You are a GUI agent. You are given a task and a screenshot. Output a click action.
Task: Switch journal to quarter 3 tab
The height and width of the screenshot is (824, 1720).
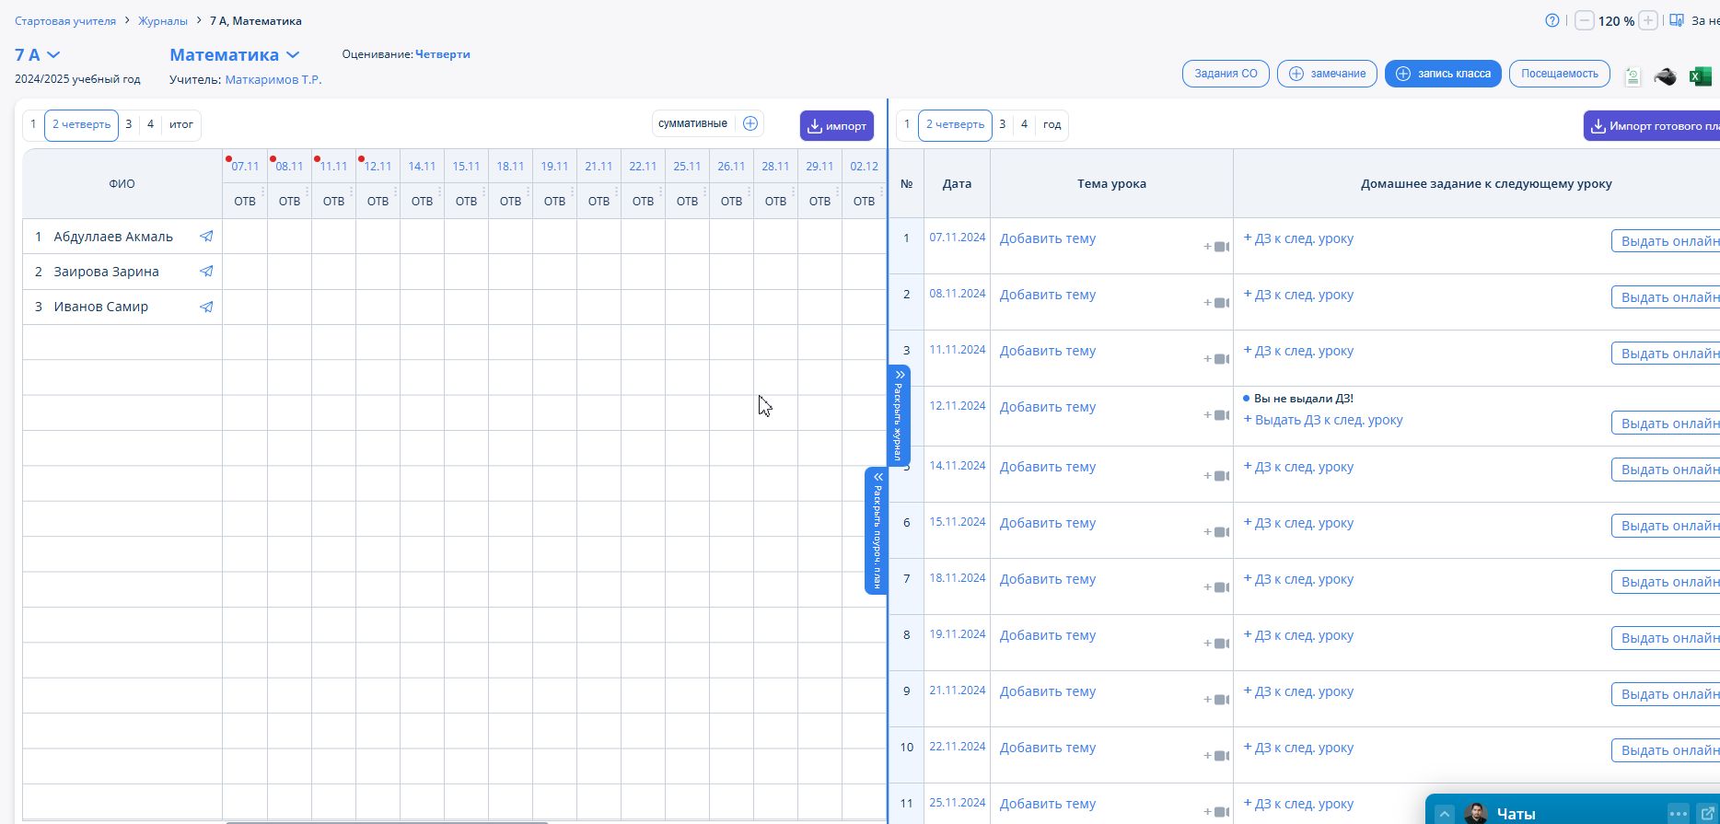coord(129,124)
